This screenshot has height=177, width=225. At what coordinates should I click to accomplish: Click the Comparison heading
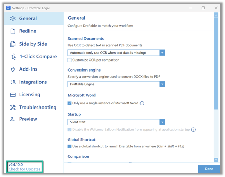(x=78, y=157)
